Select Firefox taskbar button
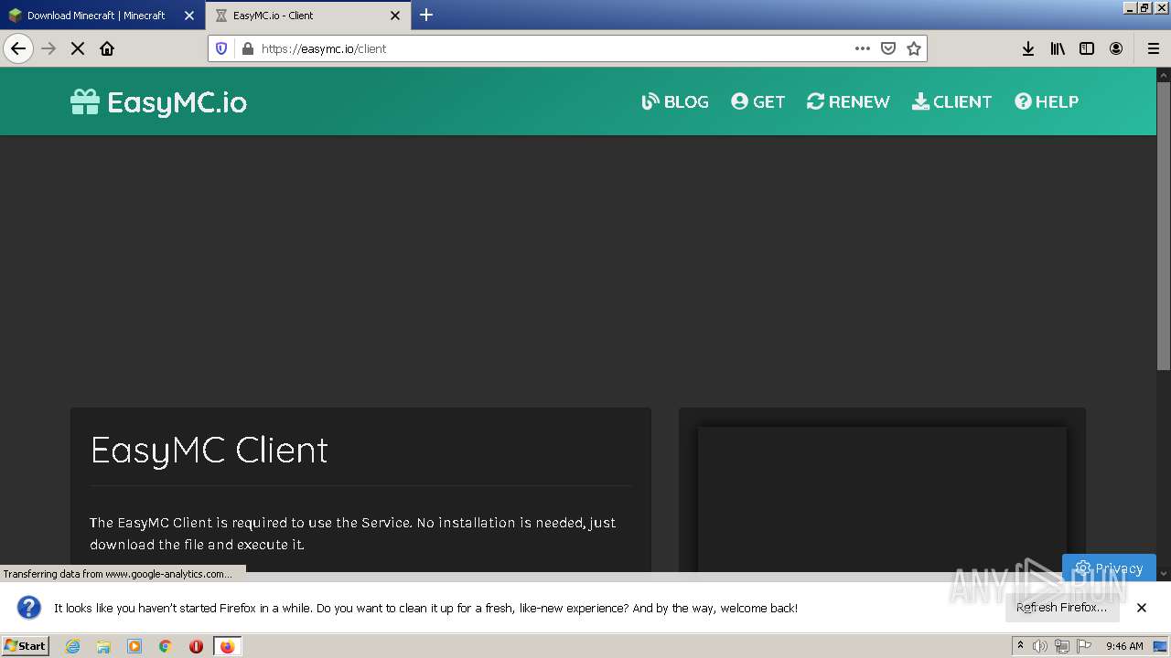This screenshot has height=658, width=1171. [x=227, y=646]
